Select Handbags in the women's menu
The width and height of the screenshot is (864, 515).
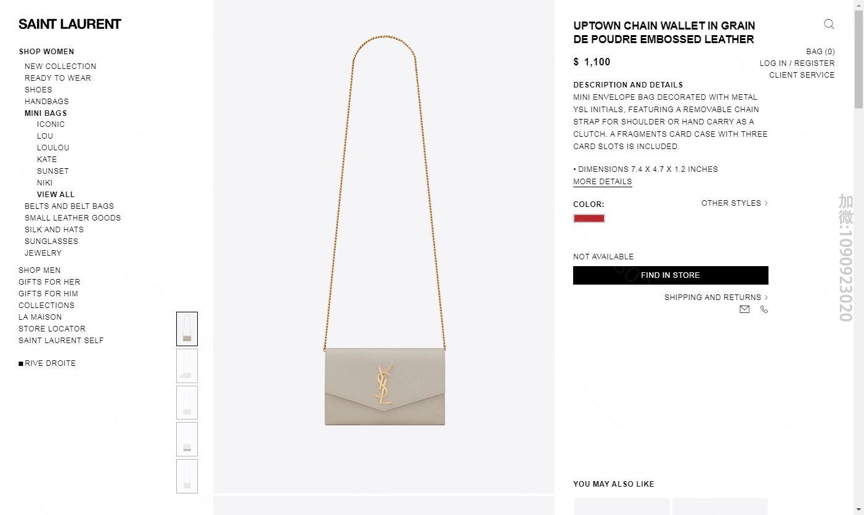tap(47, 102)
